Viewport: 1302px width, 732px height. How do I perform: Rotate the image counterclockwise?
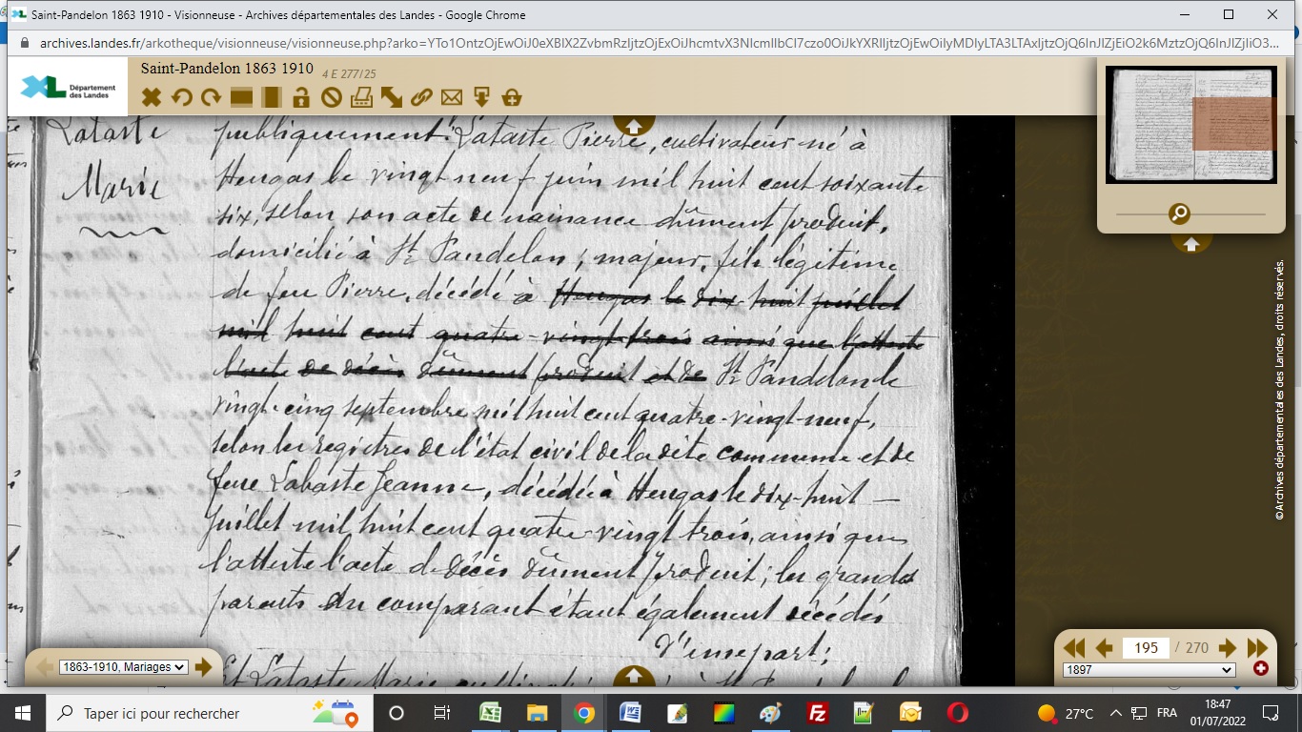pos(181,97)
